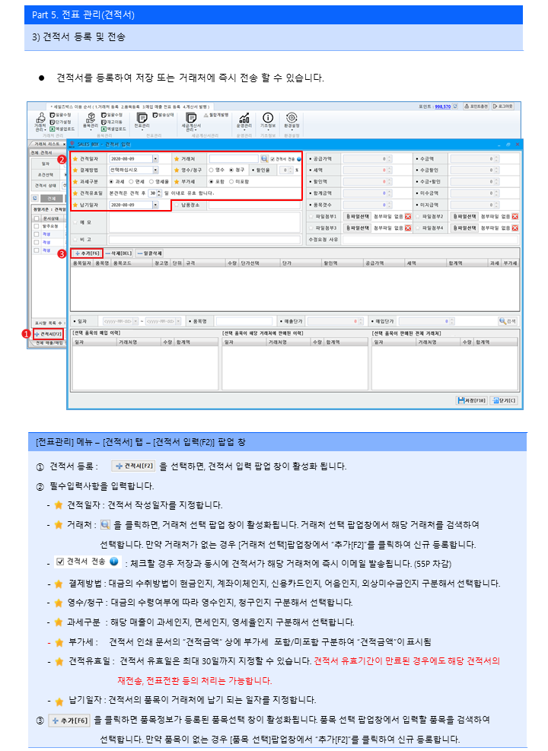Switch to the 거래처 리스트 tab
The image size is (548, 751).
pos(49,144)
